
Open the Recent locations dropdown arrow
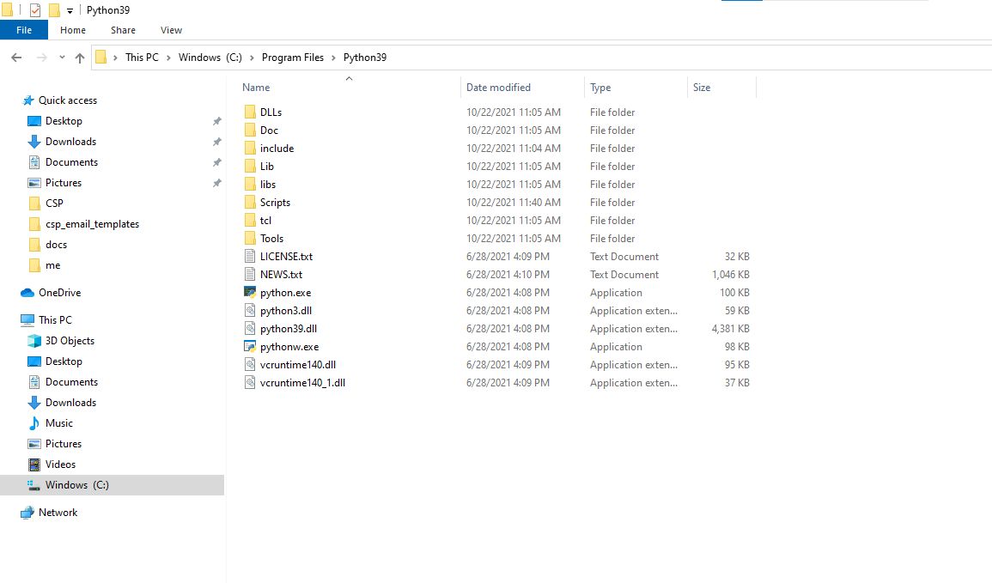[62, 58]
